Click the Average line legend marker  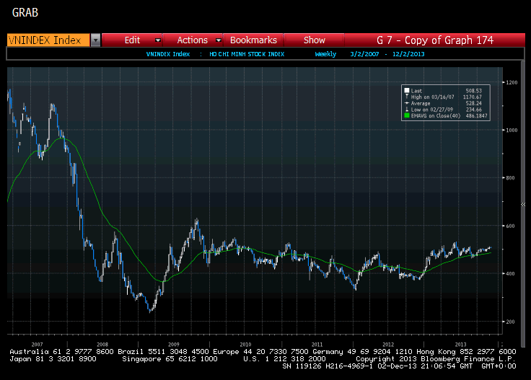coord(407,102)
